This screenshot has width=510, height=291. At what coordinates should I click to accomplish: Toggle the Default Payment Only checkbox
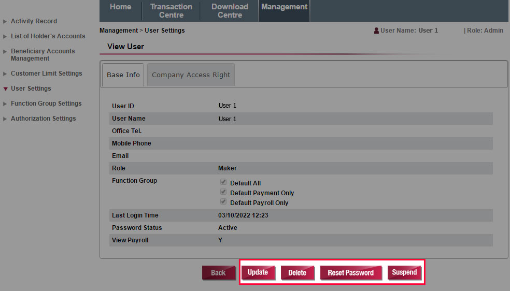(x=223, y=192)
